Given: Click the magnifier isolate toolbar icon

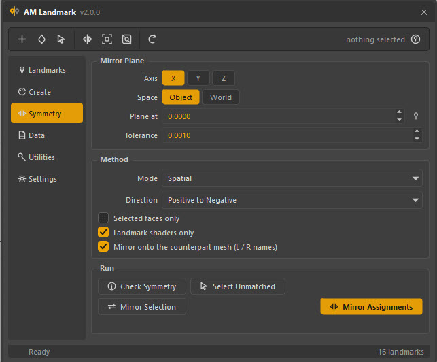Looking at the screenshot, I should pyautogui.click(x=126, y=39).
